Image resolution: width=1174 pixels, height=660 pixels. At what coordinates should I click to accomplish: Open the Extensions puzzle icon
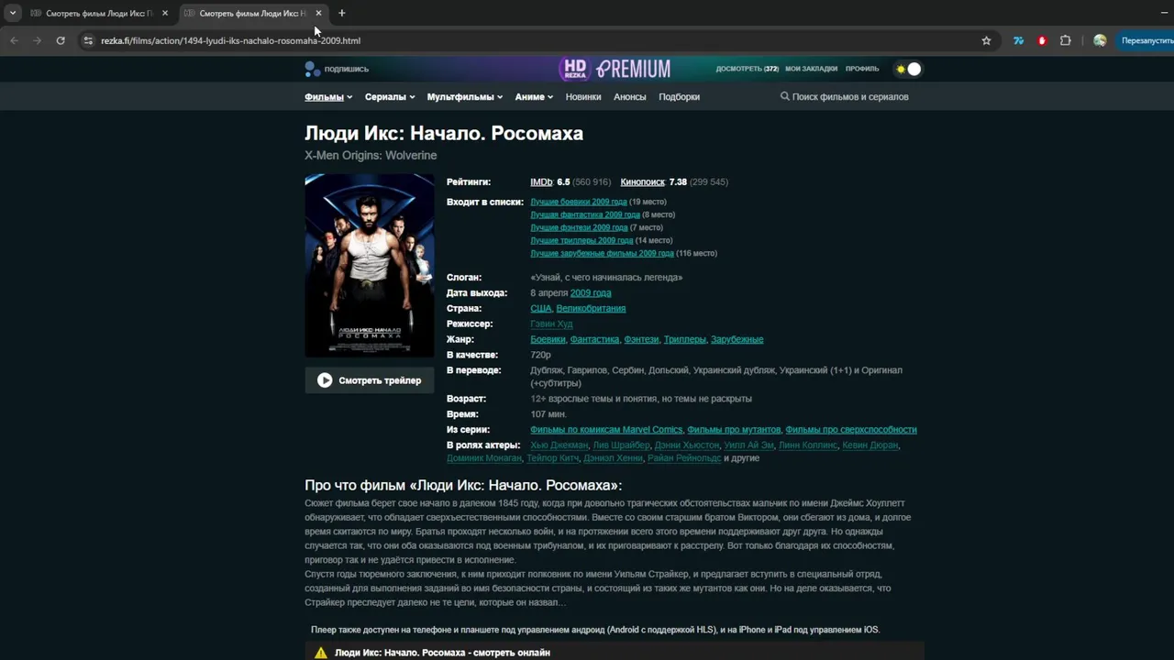pos(1065,40)
